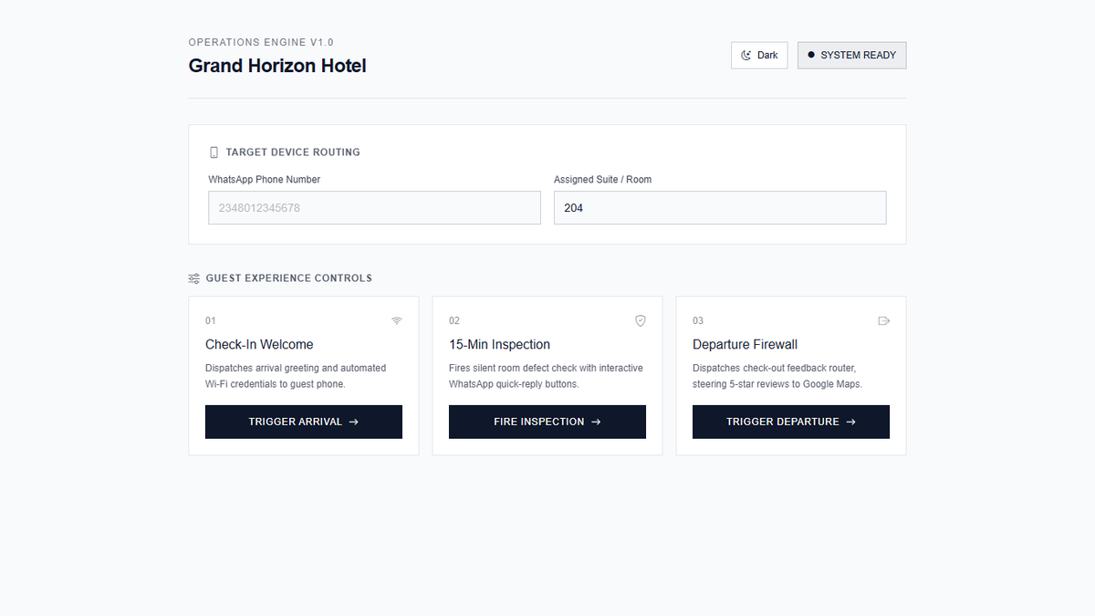Click the card number 01
1095x616 pixels.
click(x=211, y=320)
